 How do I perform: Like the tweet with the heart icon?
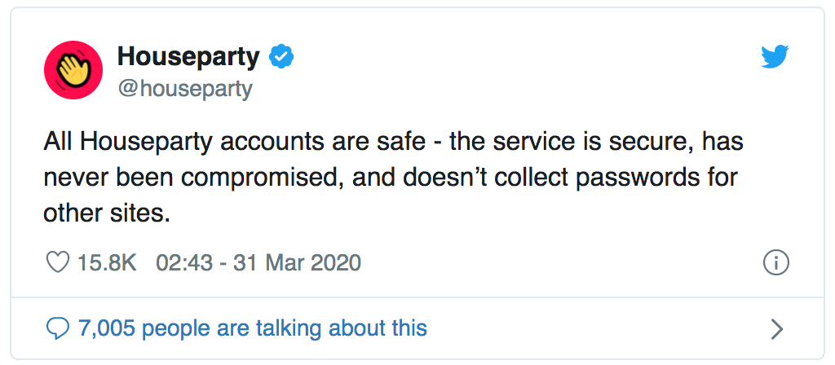point(58,262)
